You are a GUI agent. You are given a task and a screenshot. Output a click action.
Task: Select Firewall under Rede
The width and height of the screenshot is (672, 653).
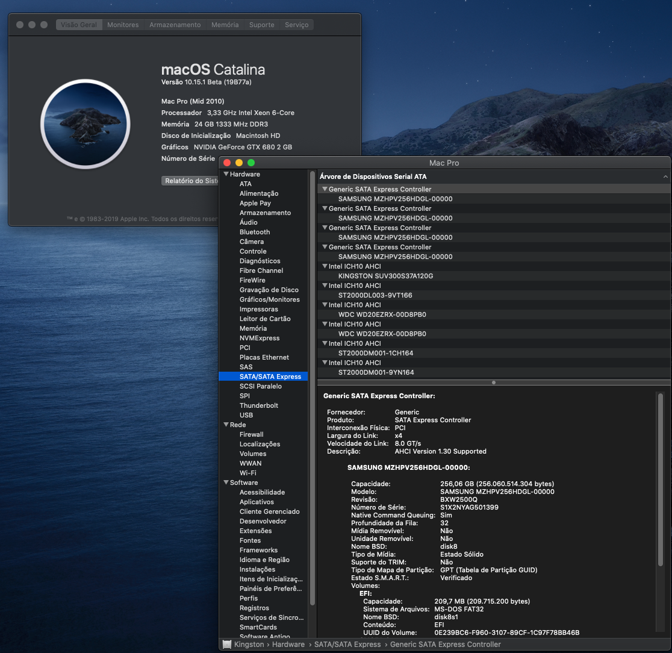click(252, 434)
